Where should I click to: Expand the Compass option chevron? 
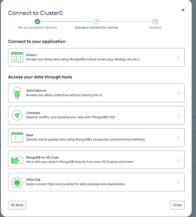[x=179, y=116]
